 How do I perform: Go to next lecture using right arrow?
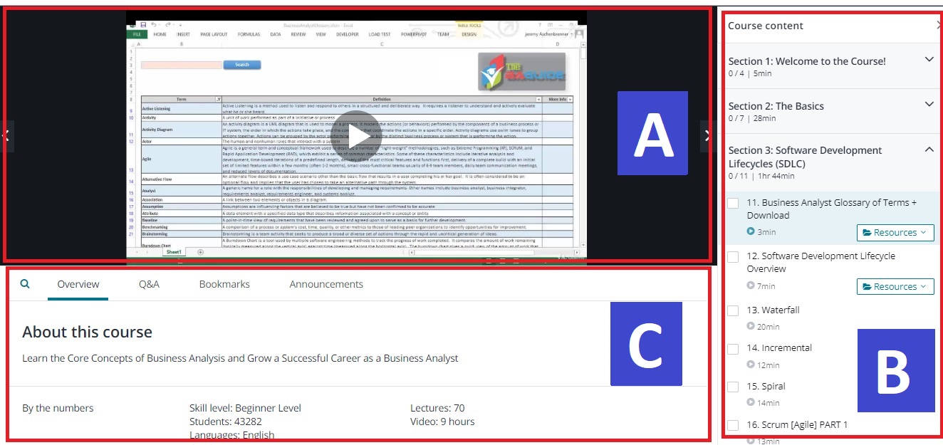click(707, 136)
